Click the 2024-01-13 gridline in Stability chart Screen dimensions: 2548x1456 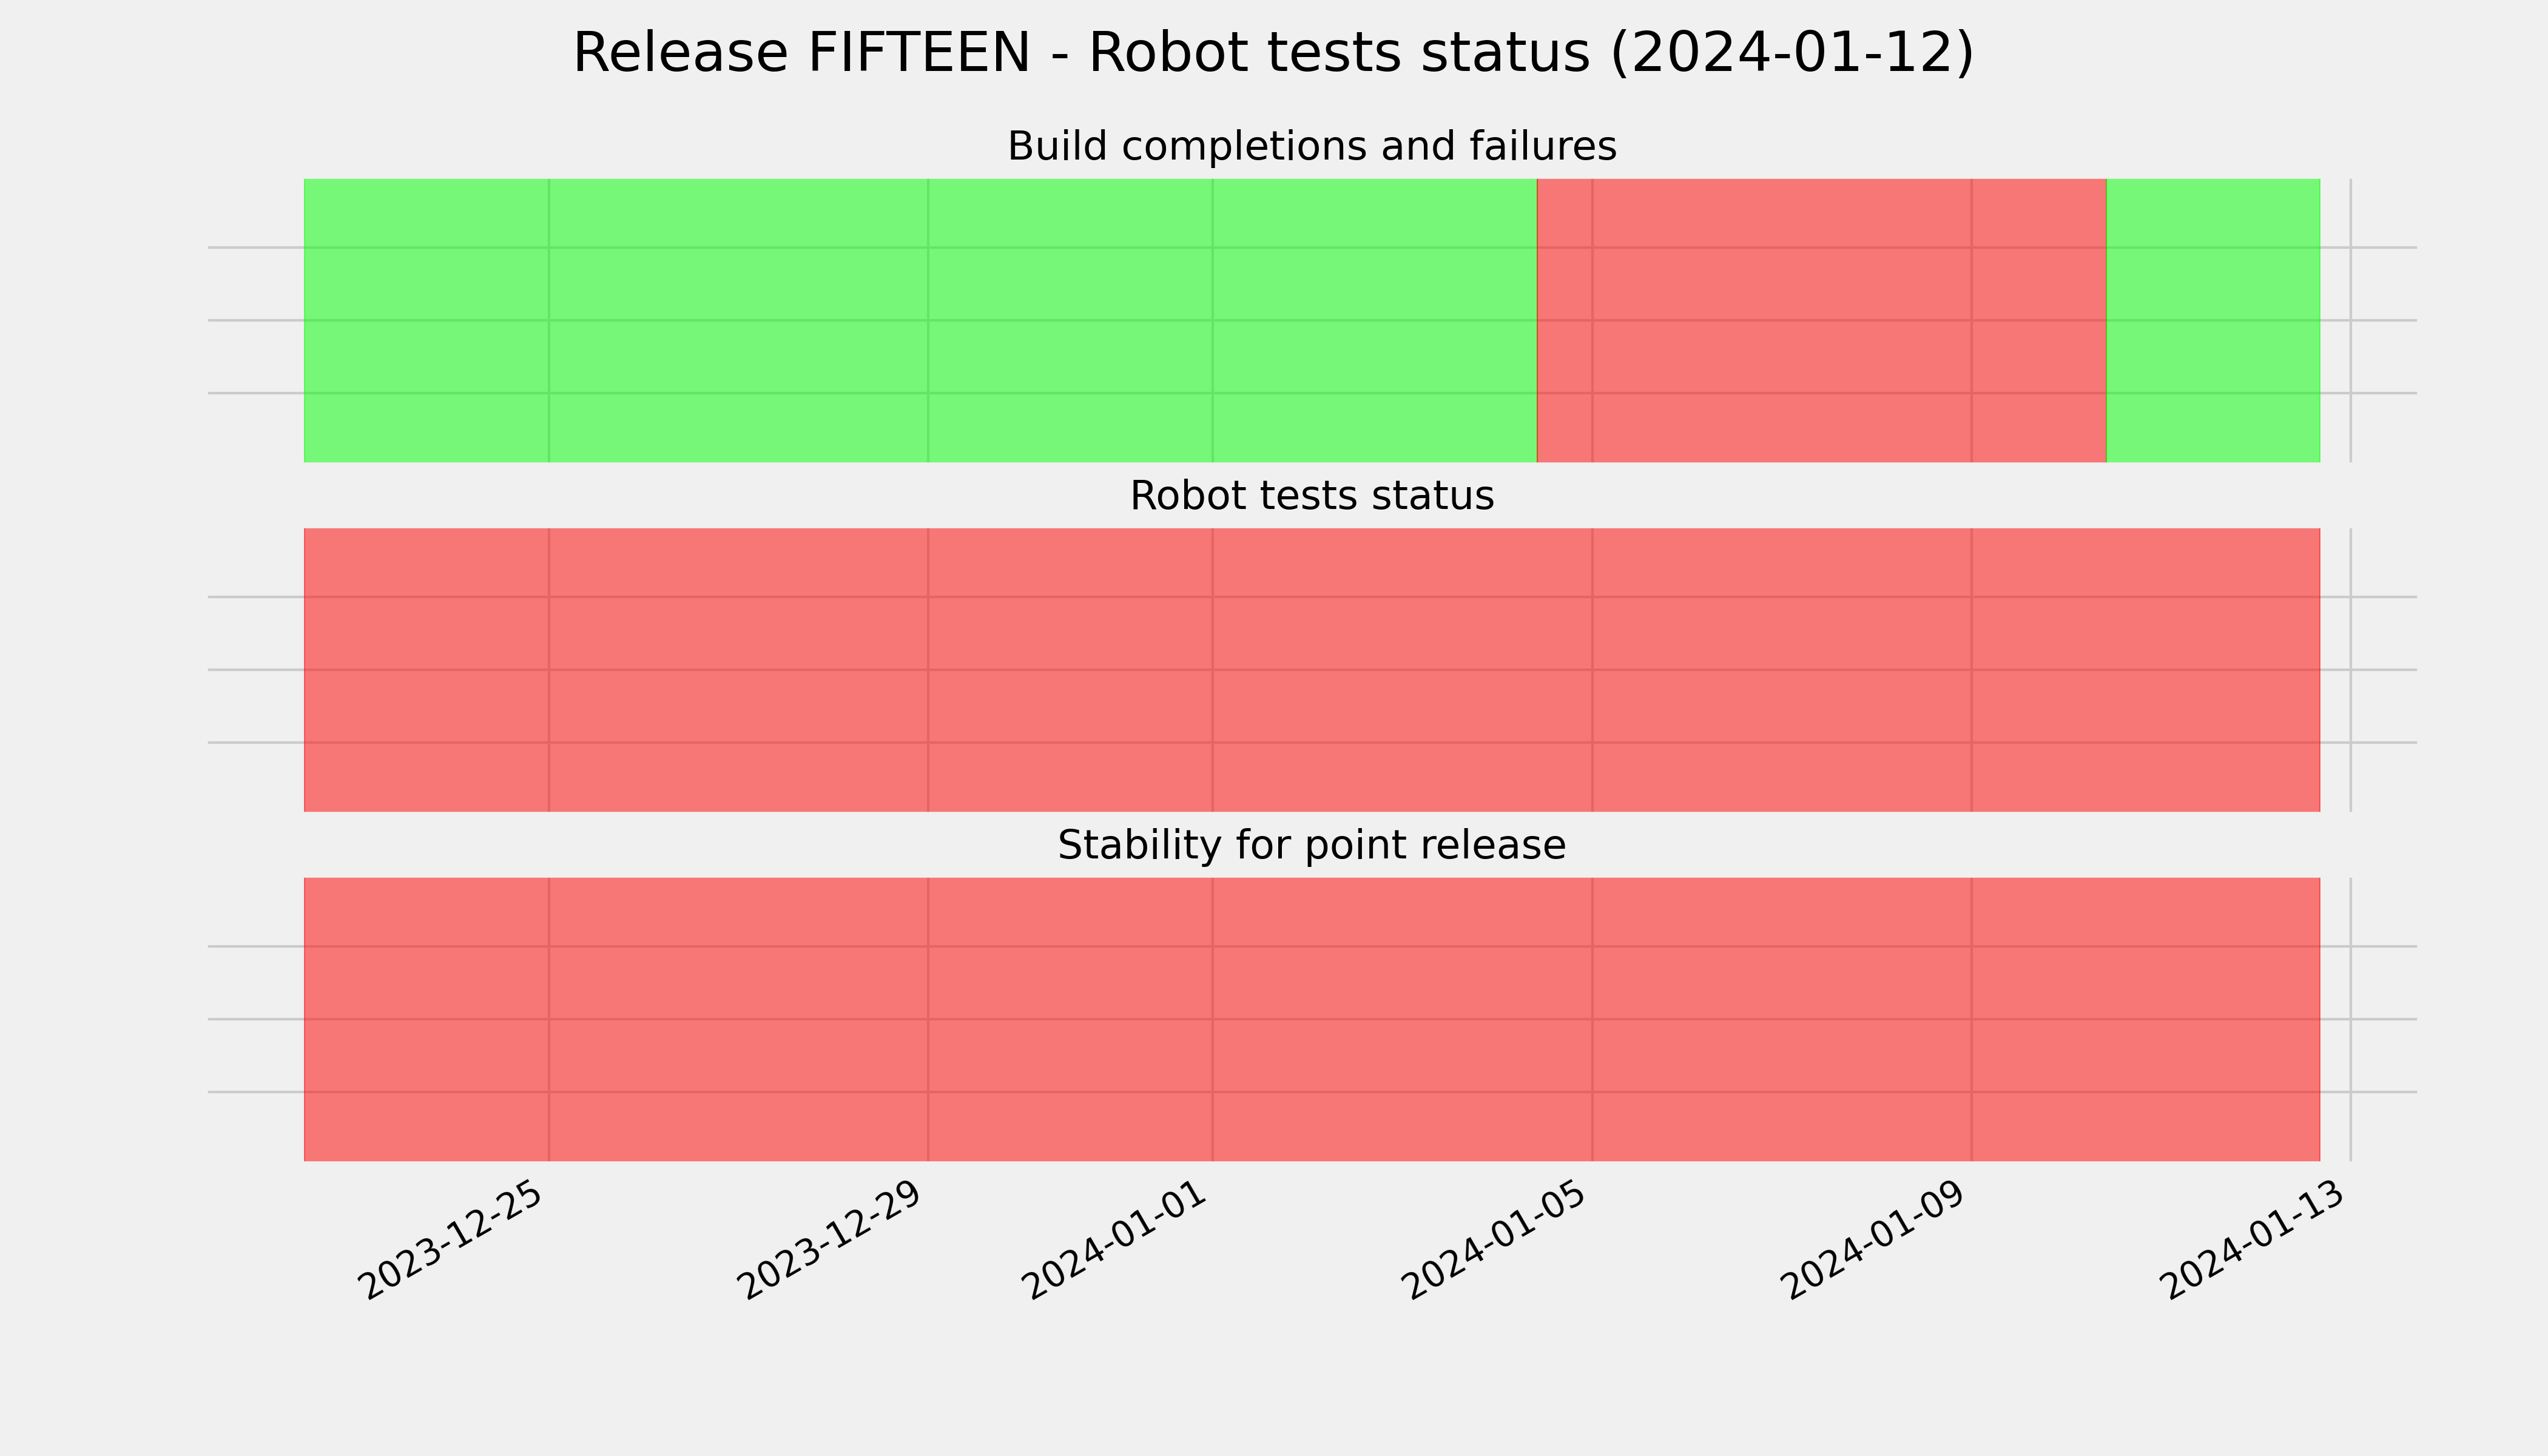[x=2351, y=1020]
